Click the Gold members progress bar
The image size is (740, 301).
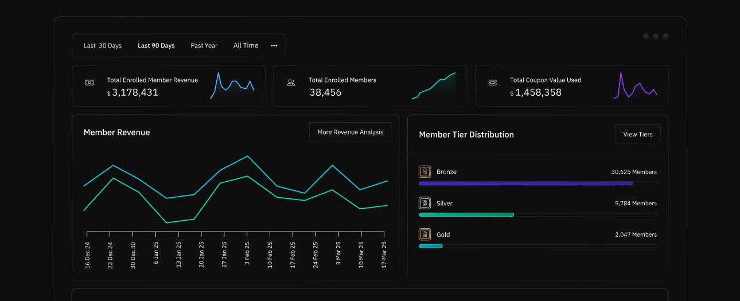[431, 246]
